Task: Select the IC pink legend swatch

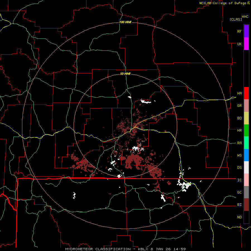Action: point(246,180)
